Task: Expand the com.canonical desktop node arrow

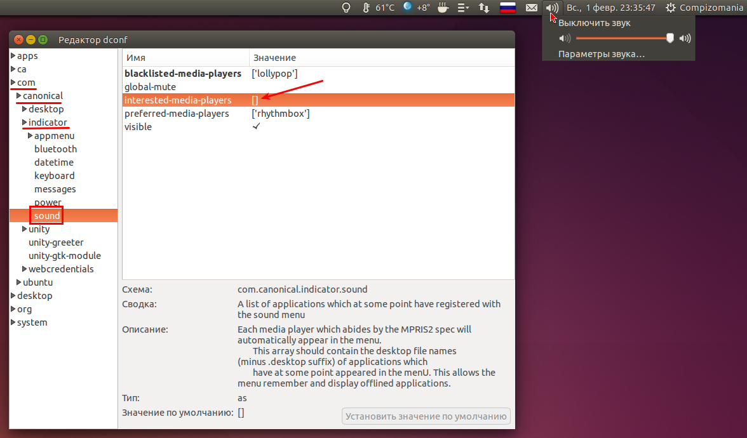Action: point(24,109)
